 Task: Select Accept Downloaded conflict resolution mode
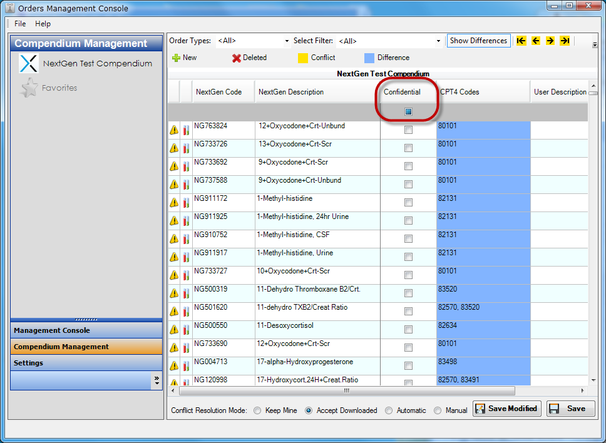[x=309, y=410]
